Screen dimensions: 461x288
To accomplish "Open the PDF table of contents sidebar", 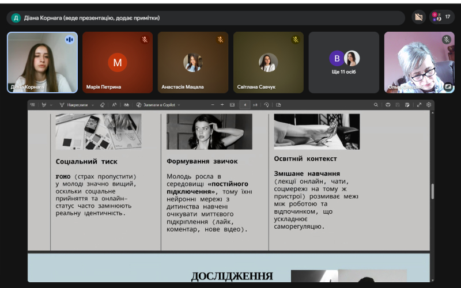I will click(33, 105).
